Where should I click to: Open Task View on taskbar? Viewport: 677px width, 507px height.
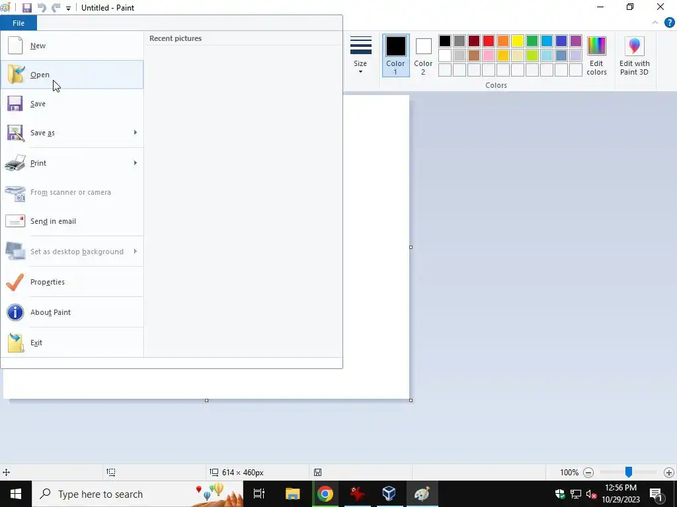259,494
